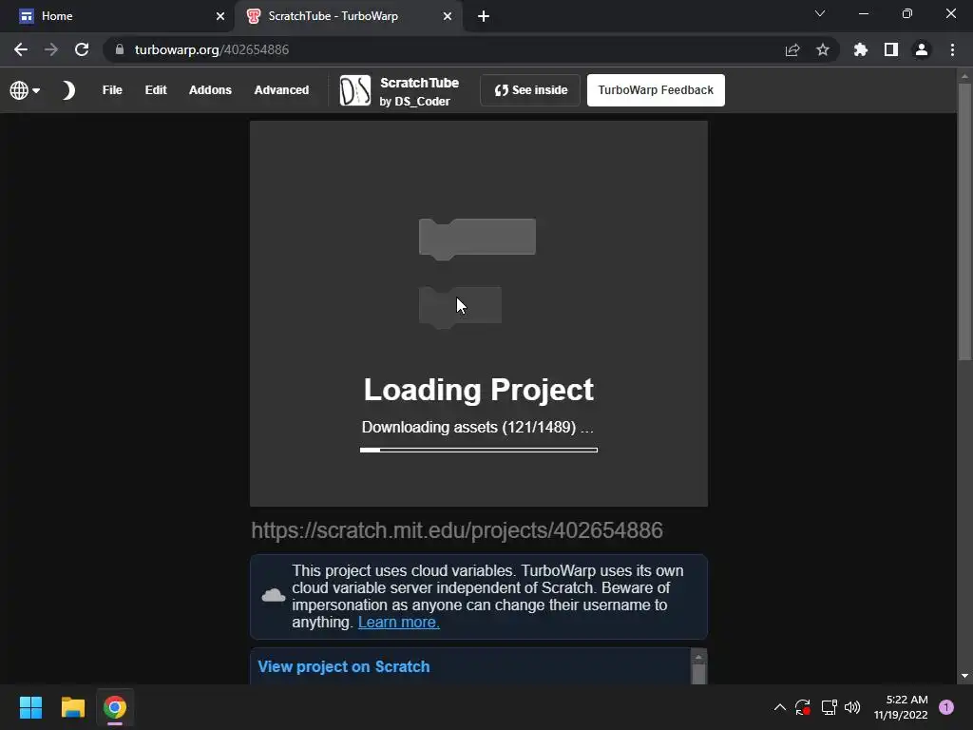Click the page scroll down arrow
This screenshot has height=730, width=973.
(964, 676)
